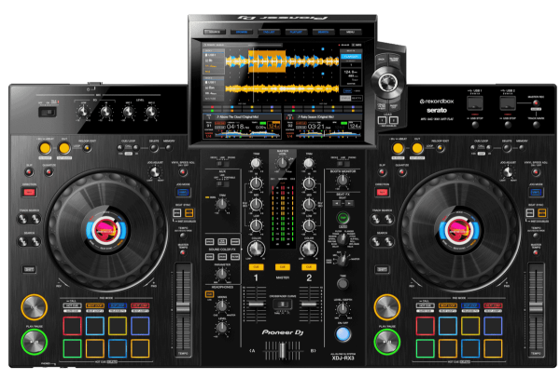Viewport: 560px width, 379px height.
Task: Click the BOOTH MONITOR knob
Action: pyautogui.click(x=343, y=181)
